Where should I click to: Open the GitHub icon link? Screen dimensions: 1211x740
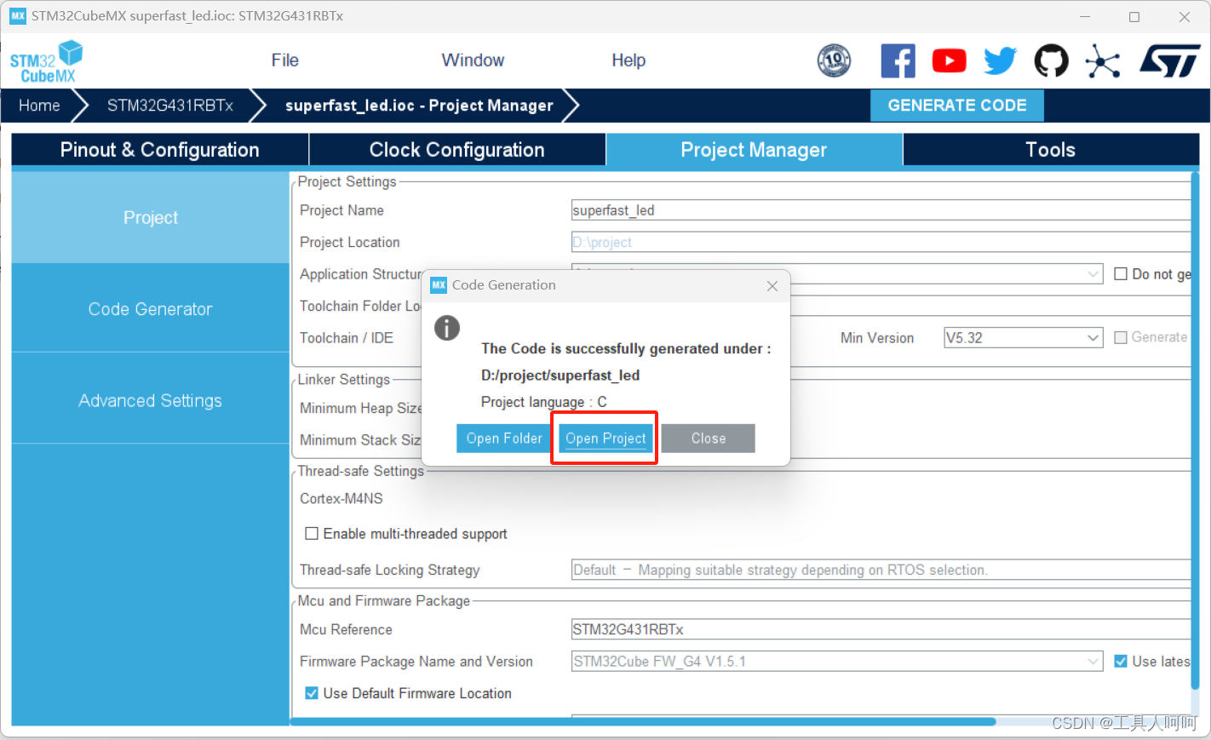pyautogui.click(x=1051, y=60)
